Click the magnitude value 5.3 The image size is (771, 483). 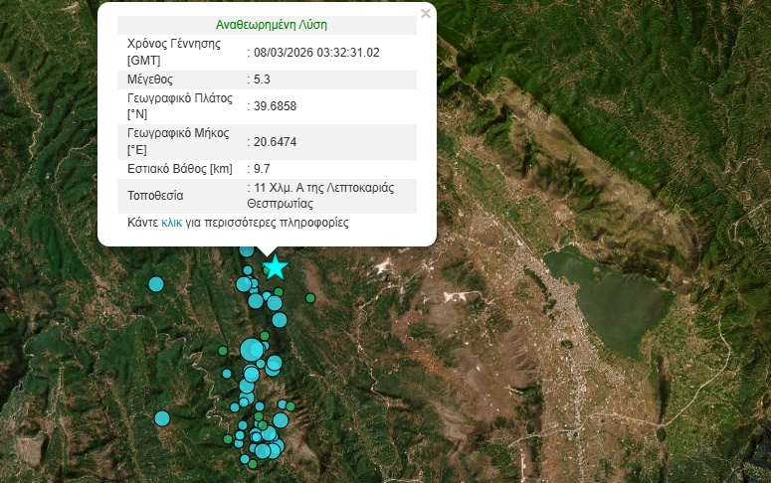click(x=261, y=80)
